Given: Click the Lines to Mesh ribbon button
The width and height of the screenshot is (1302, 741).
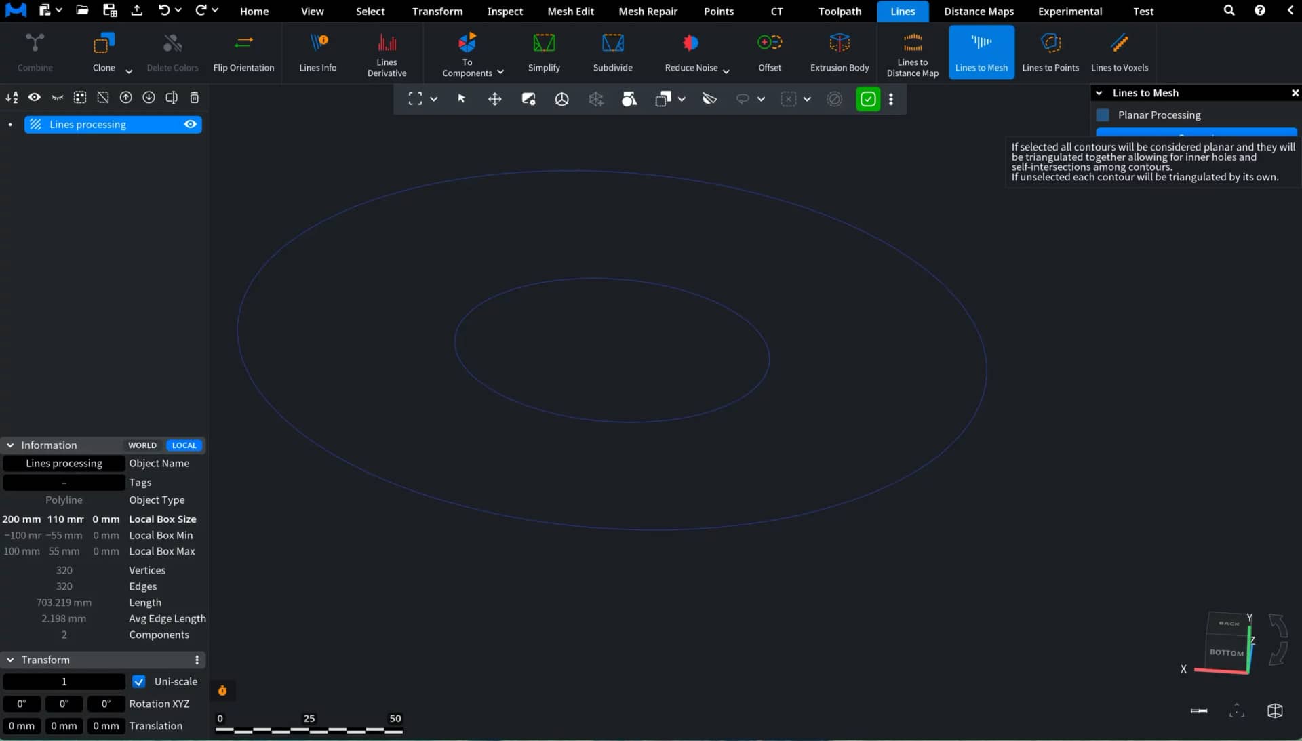Looking at the screenshot, I should point(981,52).
